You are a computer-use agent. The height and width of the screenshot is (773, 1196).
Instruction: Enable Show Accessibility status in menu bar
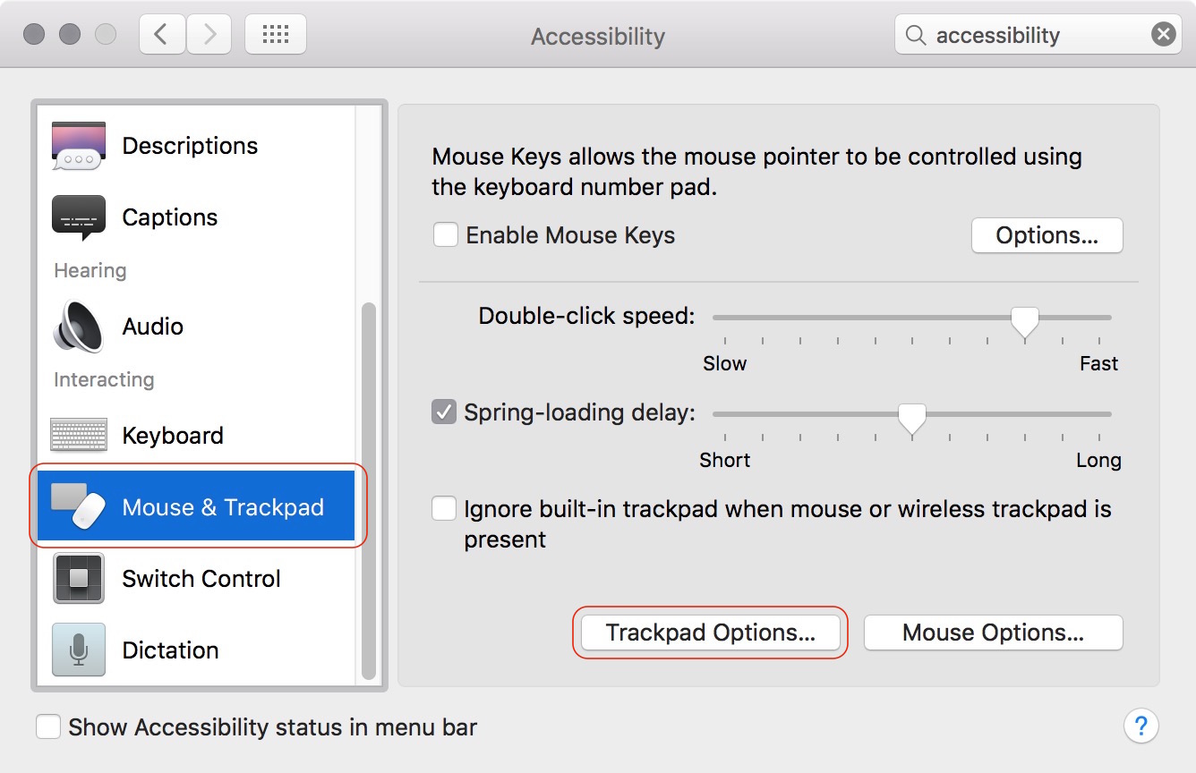click(48, 726)
